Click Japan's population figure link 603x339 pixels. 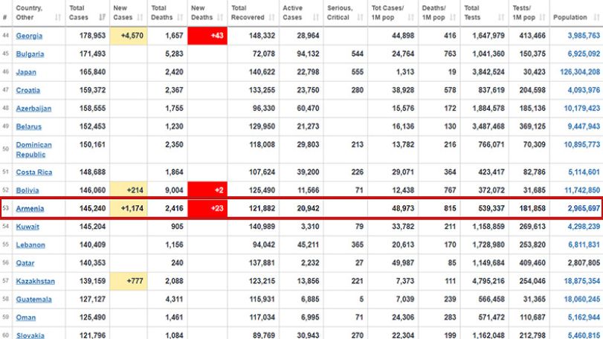pos(580,72)
